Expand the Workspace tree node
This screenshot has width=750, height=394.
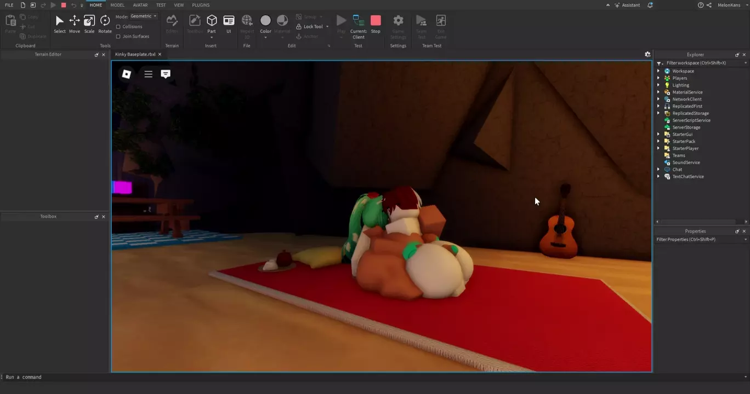(658, 71)
